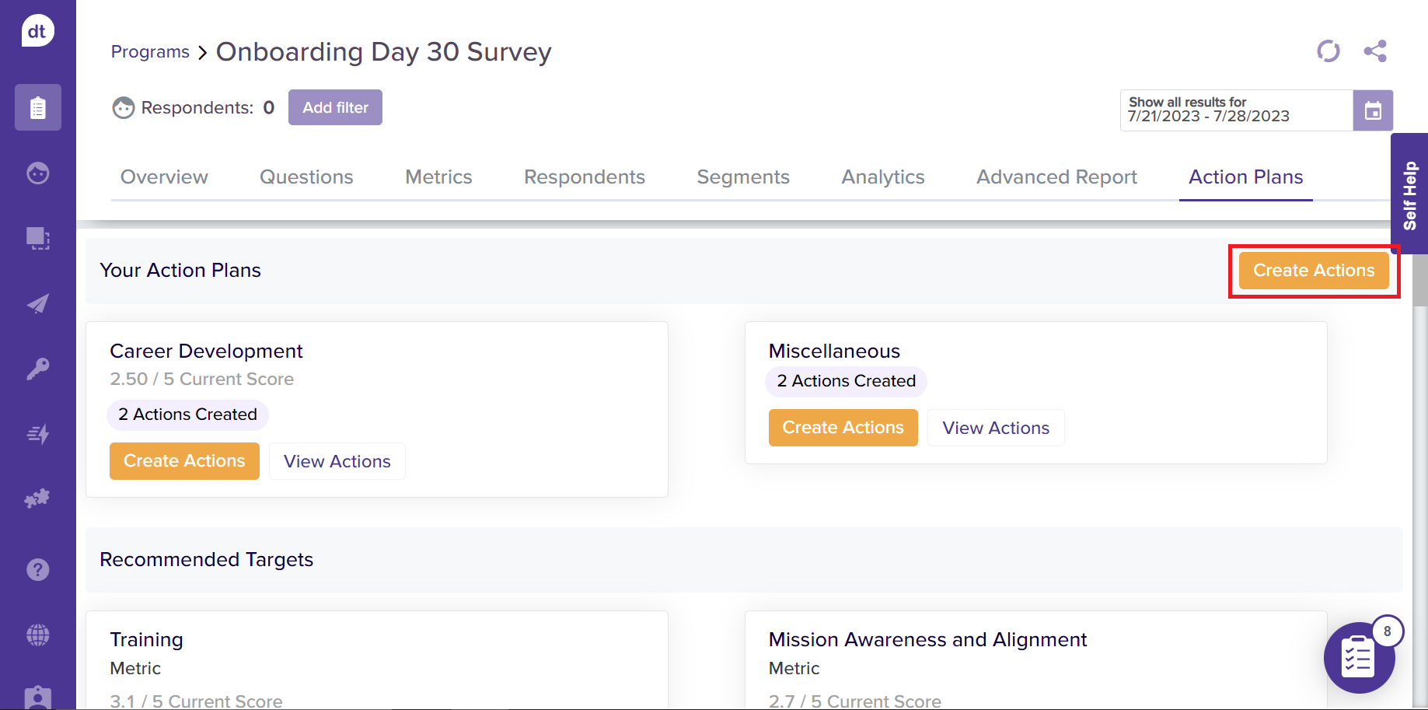Create Actions for the Miscellaneous plan
This screenshot has width=1428, height=710.
tap(843, 428)
